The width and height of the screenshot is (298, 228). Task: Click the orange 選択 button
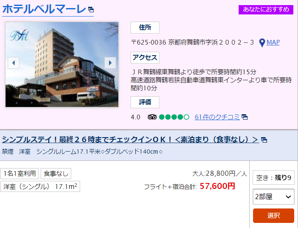tap(273, 215)
